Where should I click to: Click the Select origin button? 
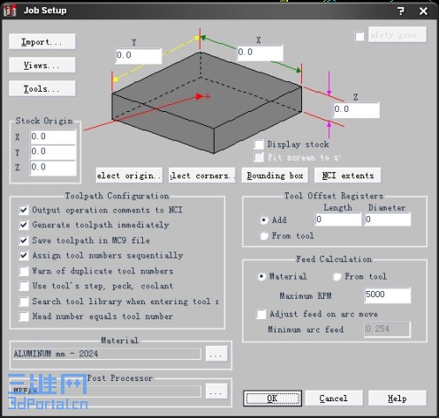(129, 175)
